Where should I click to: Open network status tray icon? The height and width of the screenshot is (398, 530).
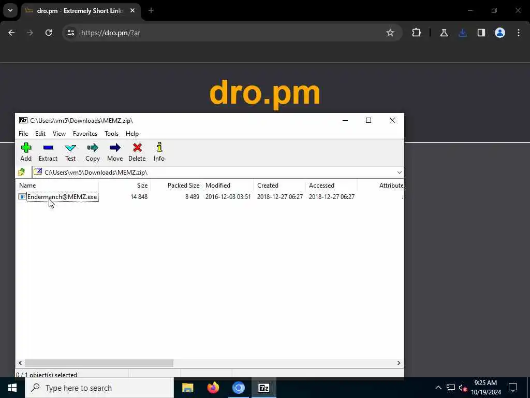click(x=451, y=388)
